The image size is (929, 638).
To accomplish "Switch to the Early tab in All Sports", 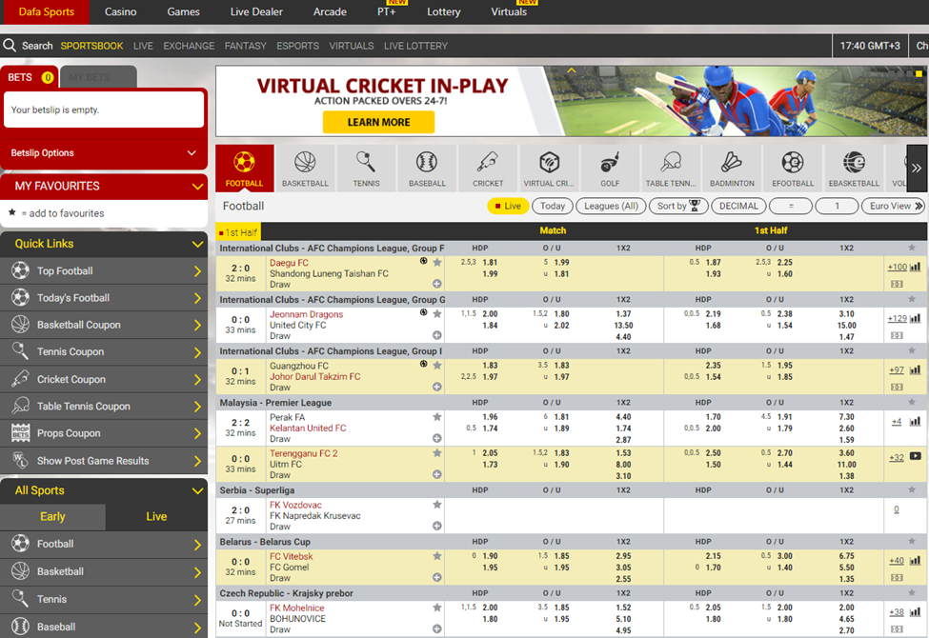I will [x=52, y=516].
